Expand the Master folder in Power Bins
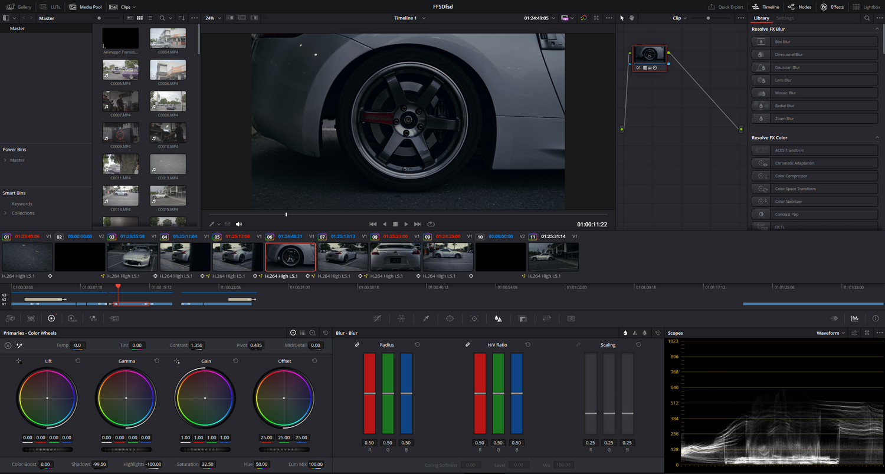 pyautogui.click(x=5, y=160)
